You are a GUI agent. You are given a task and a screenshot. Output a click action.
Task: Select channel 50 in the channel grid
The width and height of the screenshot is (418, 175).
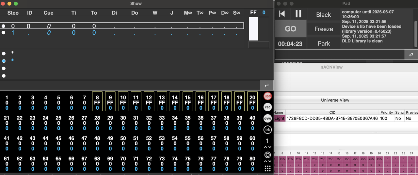point(123,143)
